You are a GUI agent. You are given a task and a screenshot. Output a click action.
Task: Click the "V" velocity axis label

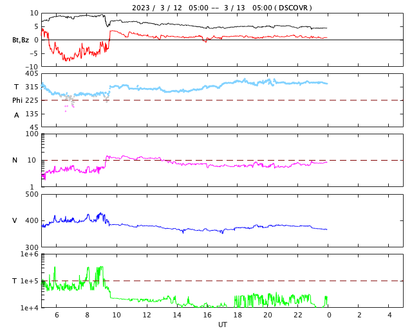point(15,220)
